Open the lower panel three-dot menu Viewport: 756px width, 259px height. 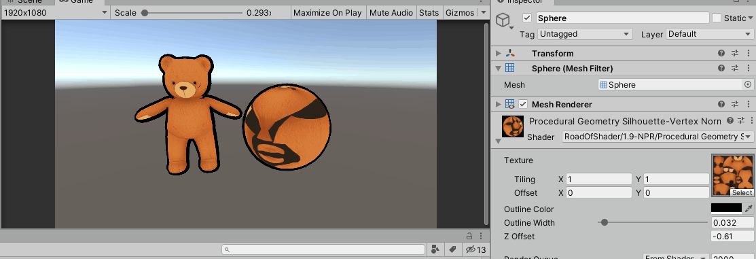pos(481,236)
